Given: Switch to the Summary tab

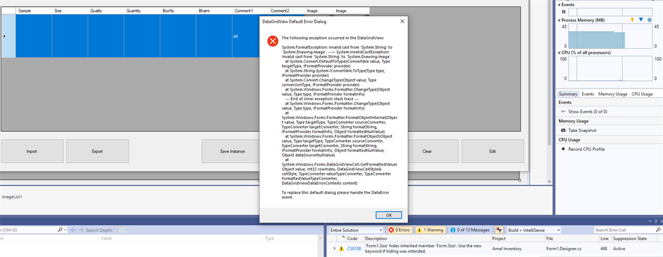Looking at the screenshot, I should (x=568, y=94).
